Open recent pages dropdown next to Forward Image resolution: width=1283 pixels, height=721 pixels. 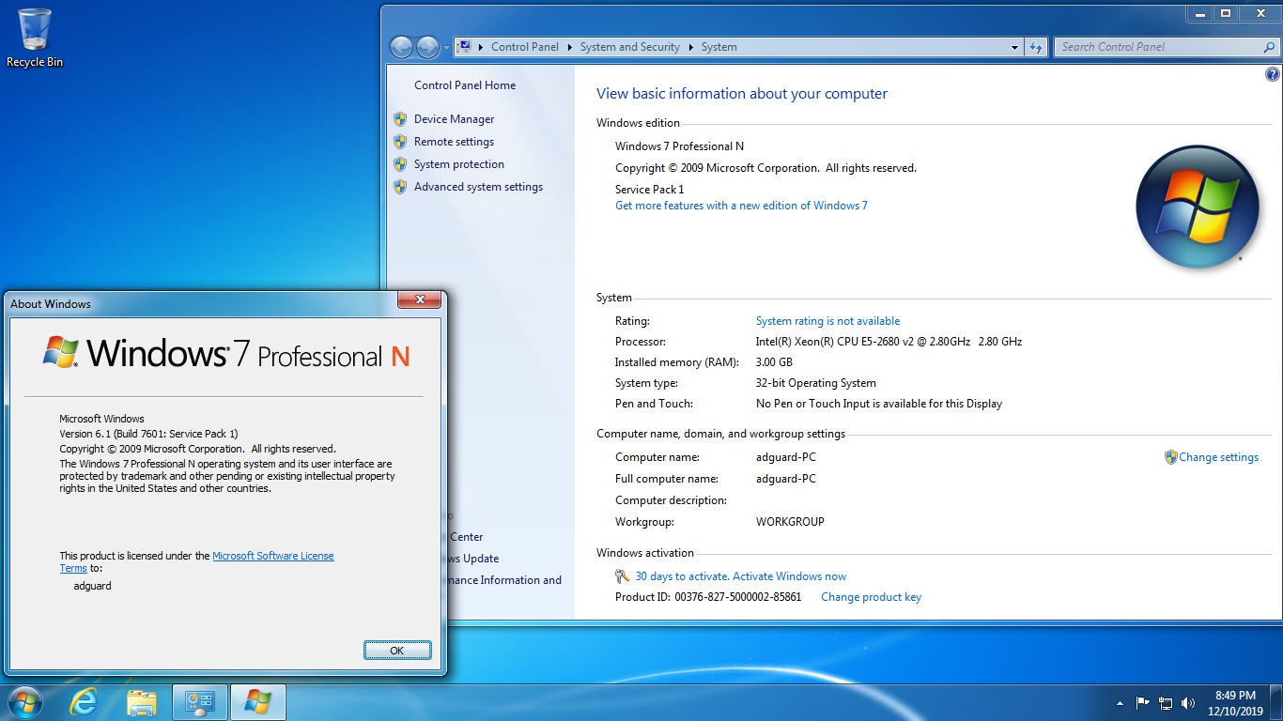click(x=446, y=48)
